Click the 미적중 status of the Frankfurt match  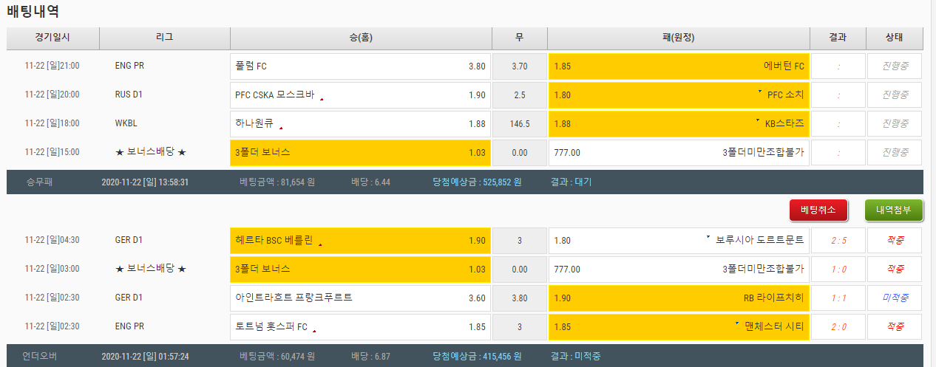(895, 298)
